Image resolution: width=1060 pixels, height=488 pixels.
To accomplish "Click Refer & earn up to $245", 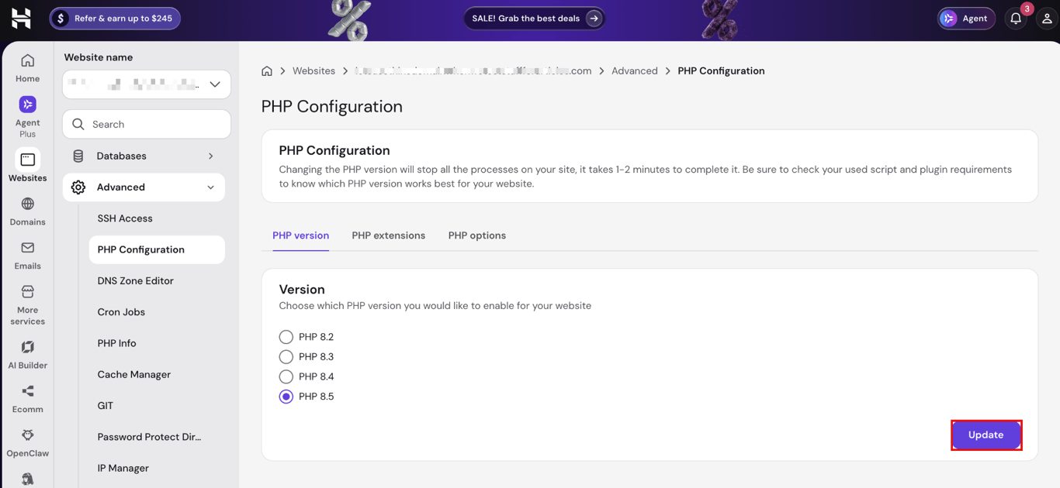I will click(x=115, y=19).
